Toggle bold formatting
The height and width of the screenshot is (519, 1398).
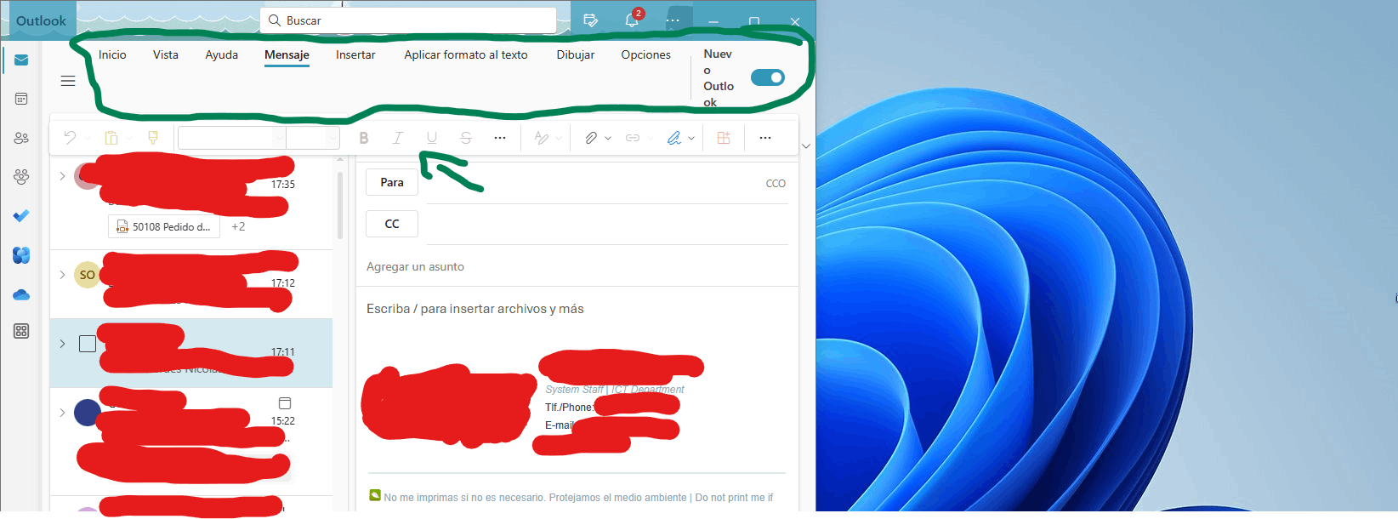coord(364,138)
